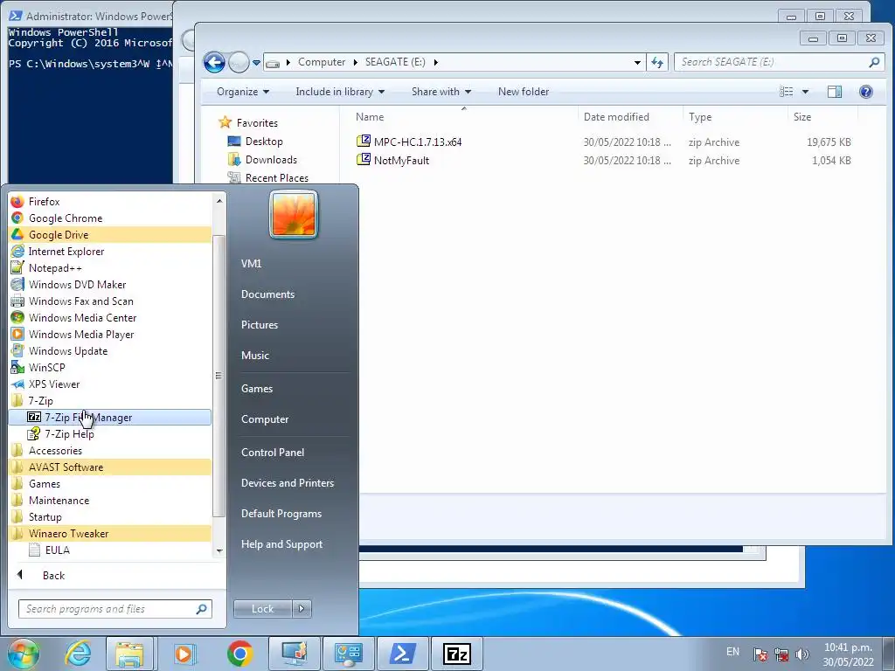Expand the Maintenance folder
Screen dimensions: 895x671
[x=109, y=501]
